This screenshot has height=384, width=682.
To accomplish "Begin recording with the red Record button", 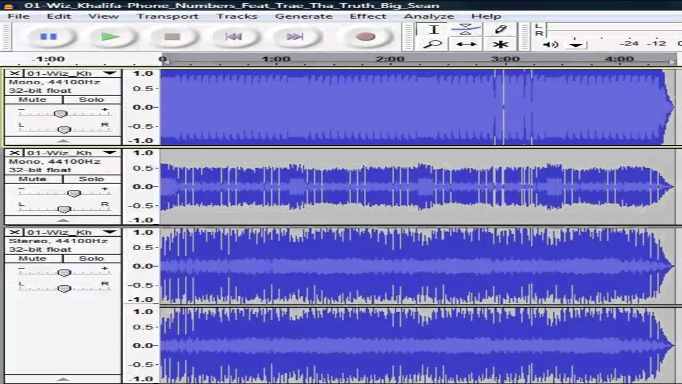I will [x=365, y=37].
